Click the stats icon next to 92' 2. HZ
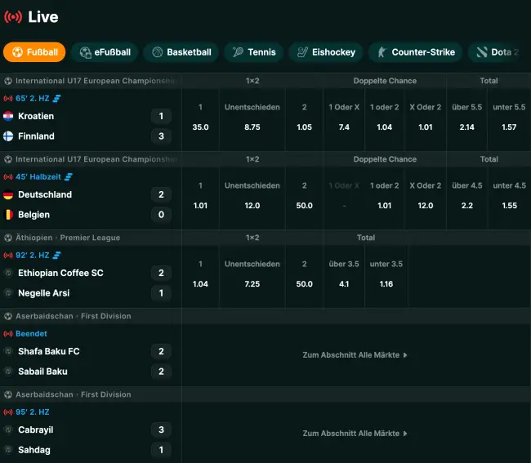The height and width of the screenshot is (463, 531). click(x=56, y=256)
